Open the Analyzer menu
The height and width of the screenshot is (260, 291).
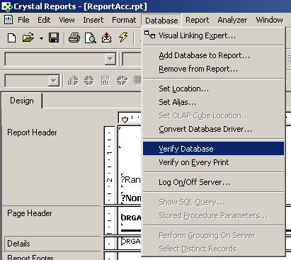point(232,20)
